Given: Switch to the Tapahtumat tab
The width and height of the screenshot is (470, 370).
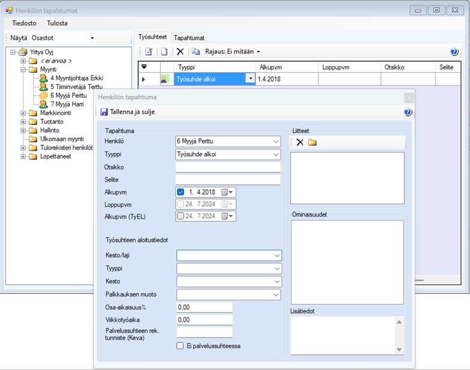Looking at the screenshot, I should [x=190, y=37].
